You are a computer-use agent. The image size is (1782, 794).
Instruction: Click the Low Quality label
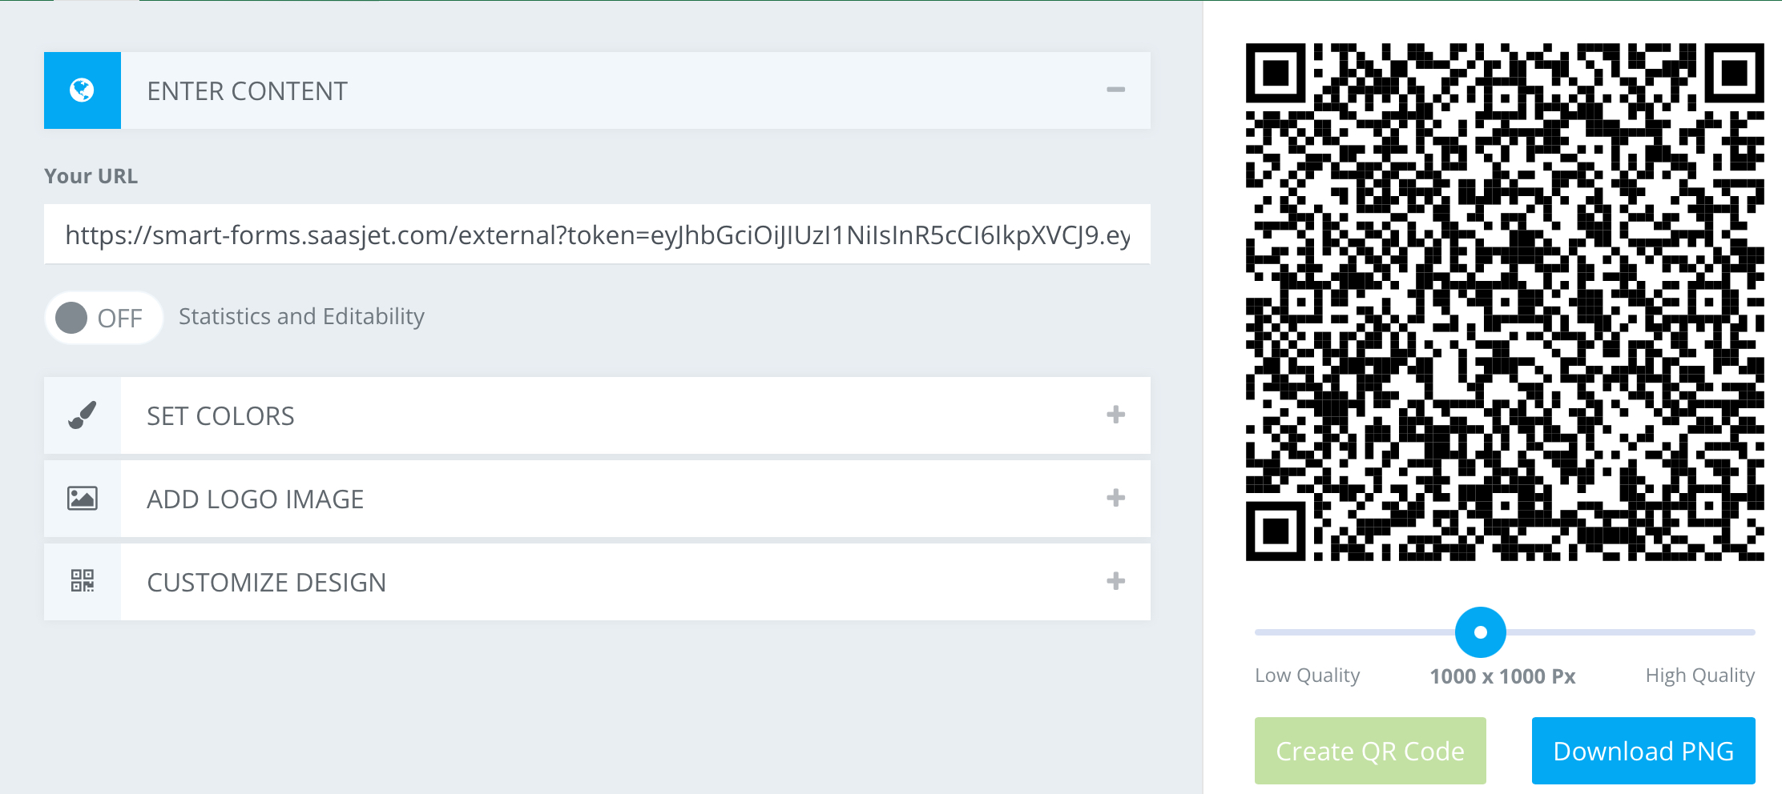(1308, 675)
